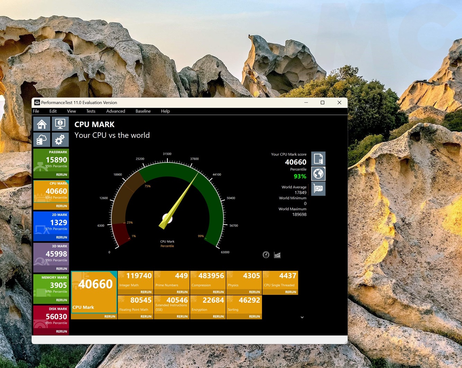Rerun the Integer Math test
This screenshot has width=462, height=368.
[x=146, y=292]
